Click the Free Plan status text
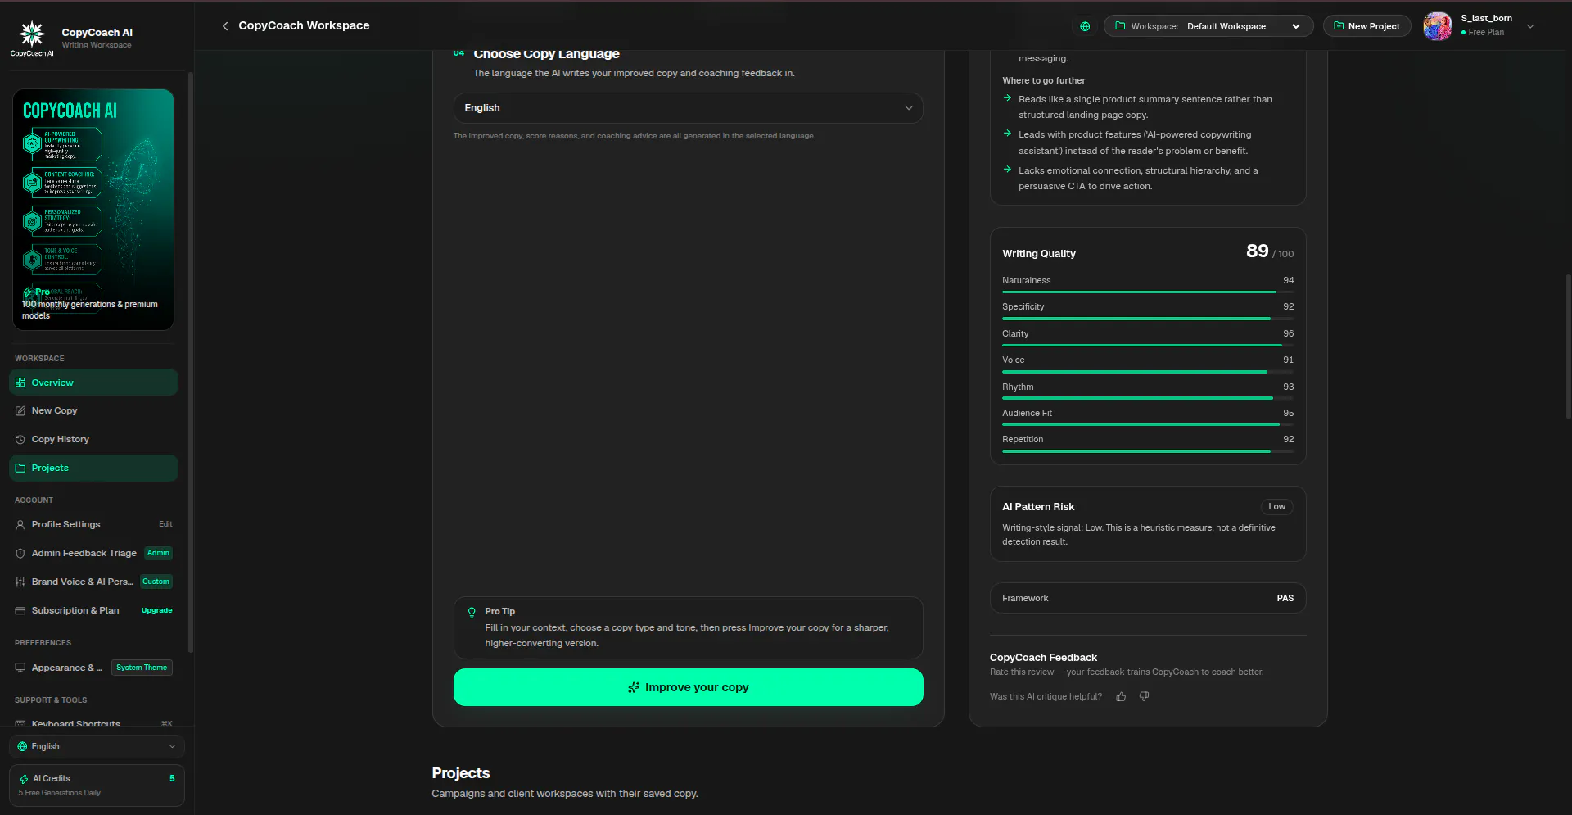The height and width of the screenshot is (815, 1572). pos(1486,33)
